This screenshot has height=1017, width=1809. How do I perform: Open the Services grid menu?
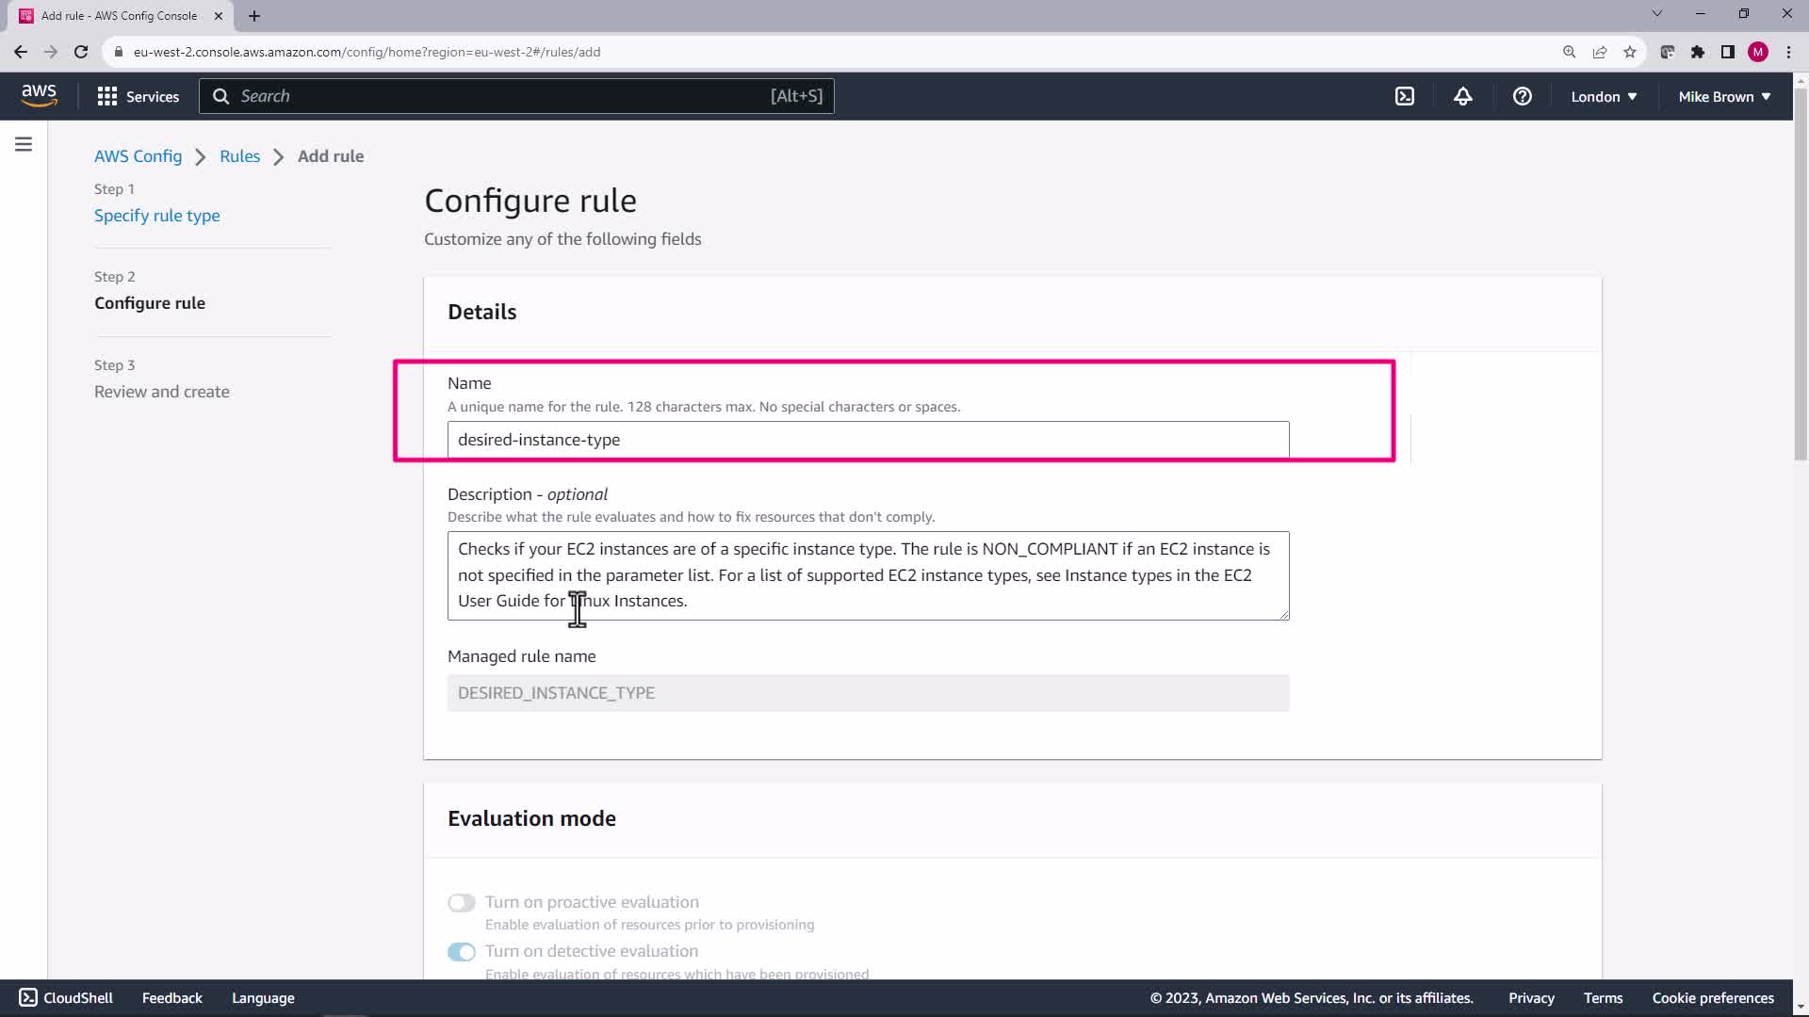(138, 97)
